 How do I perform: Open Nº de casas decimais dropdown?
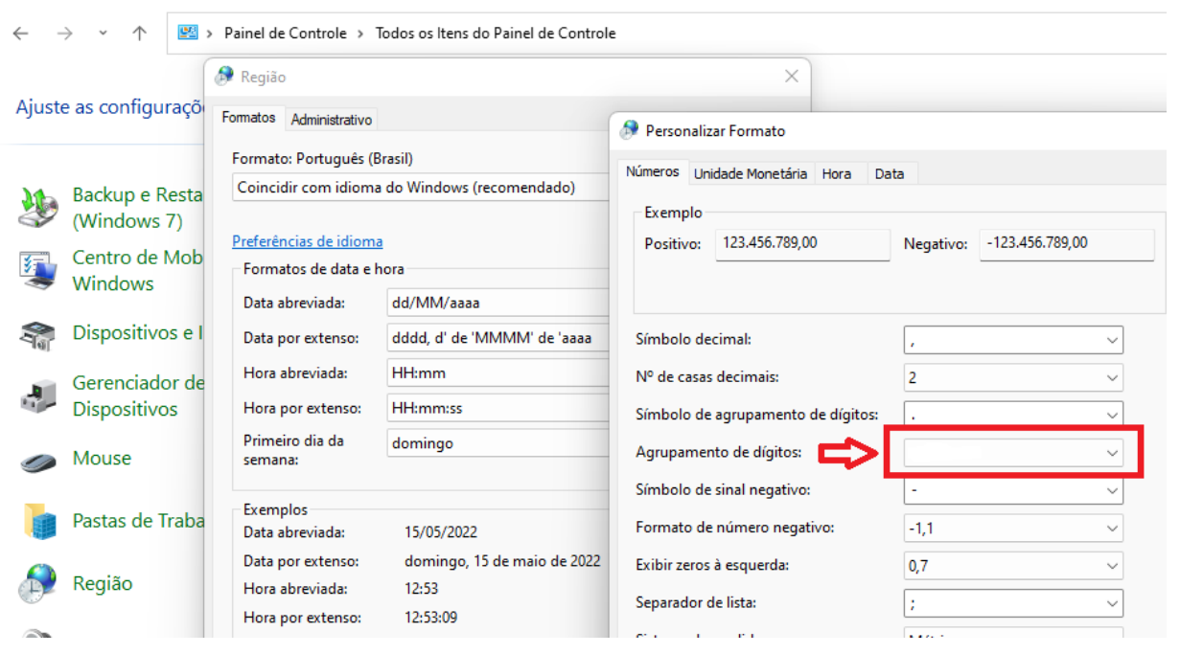[x=1013, y=377]
